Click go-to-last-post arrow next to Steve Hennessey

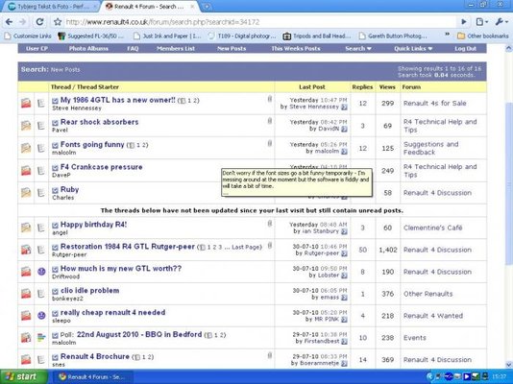tap(344, 107)
